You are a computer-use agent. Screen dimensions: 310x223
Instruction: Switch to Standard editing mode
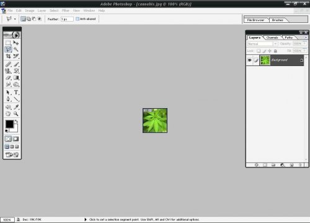click(x=8, y=139)
